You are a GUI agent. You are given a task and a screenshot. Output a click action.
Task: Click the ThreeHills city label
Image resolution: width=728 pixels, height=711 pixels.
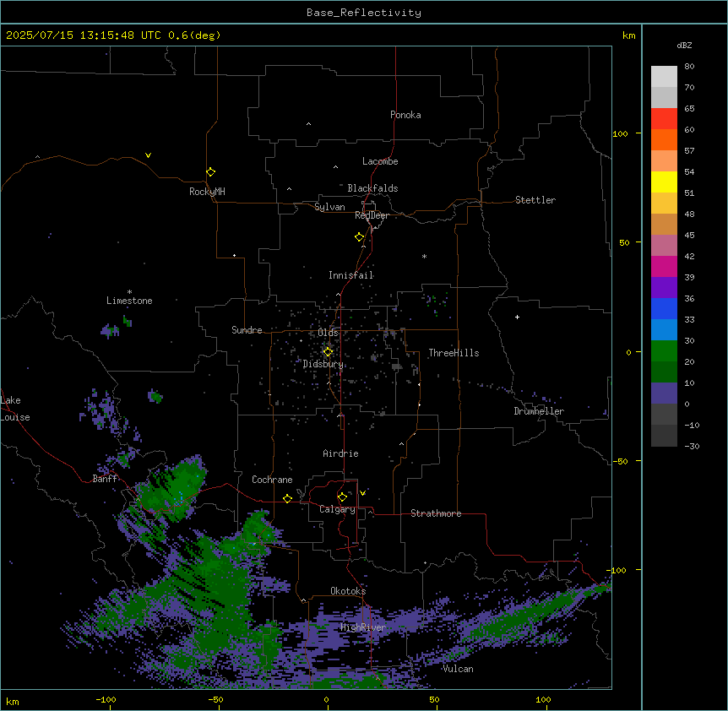click(454, 353)
